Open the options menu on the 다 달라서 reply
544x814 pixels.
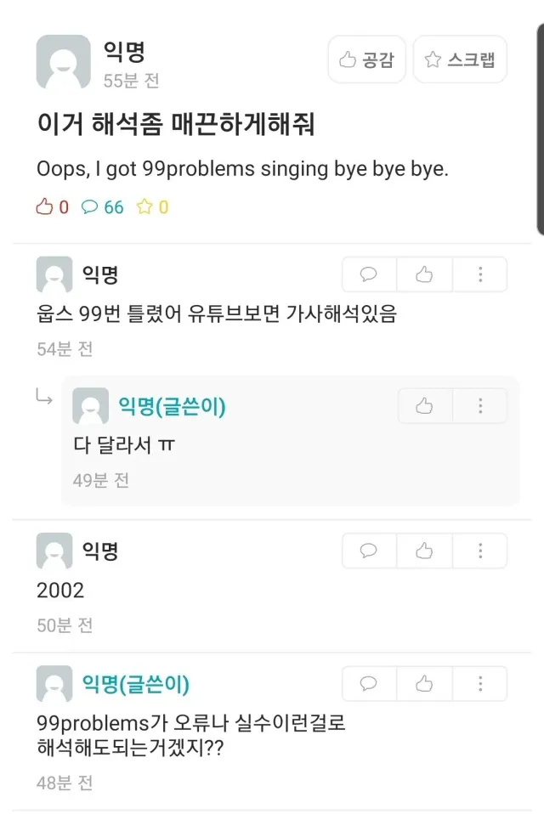[x=480, y=405]
